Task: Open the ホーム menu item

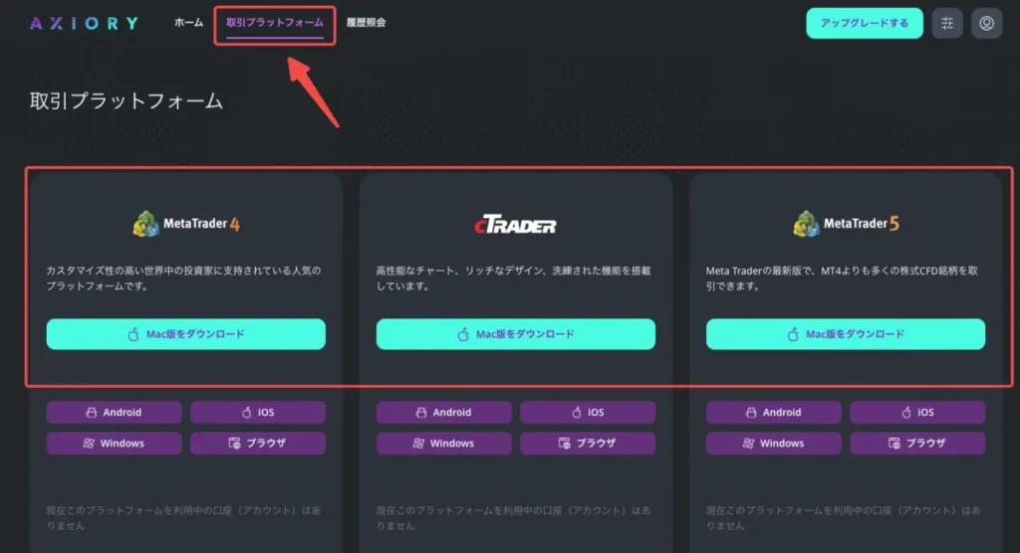Action: (x=188, y=23)
